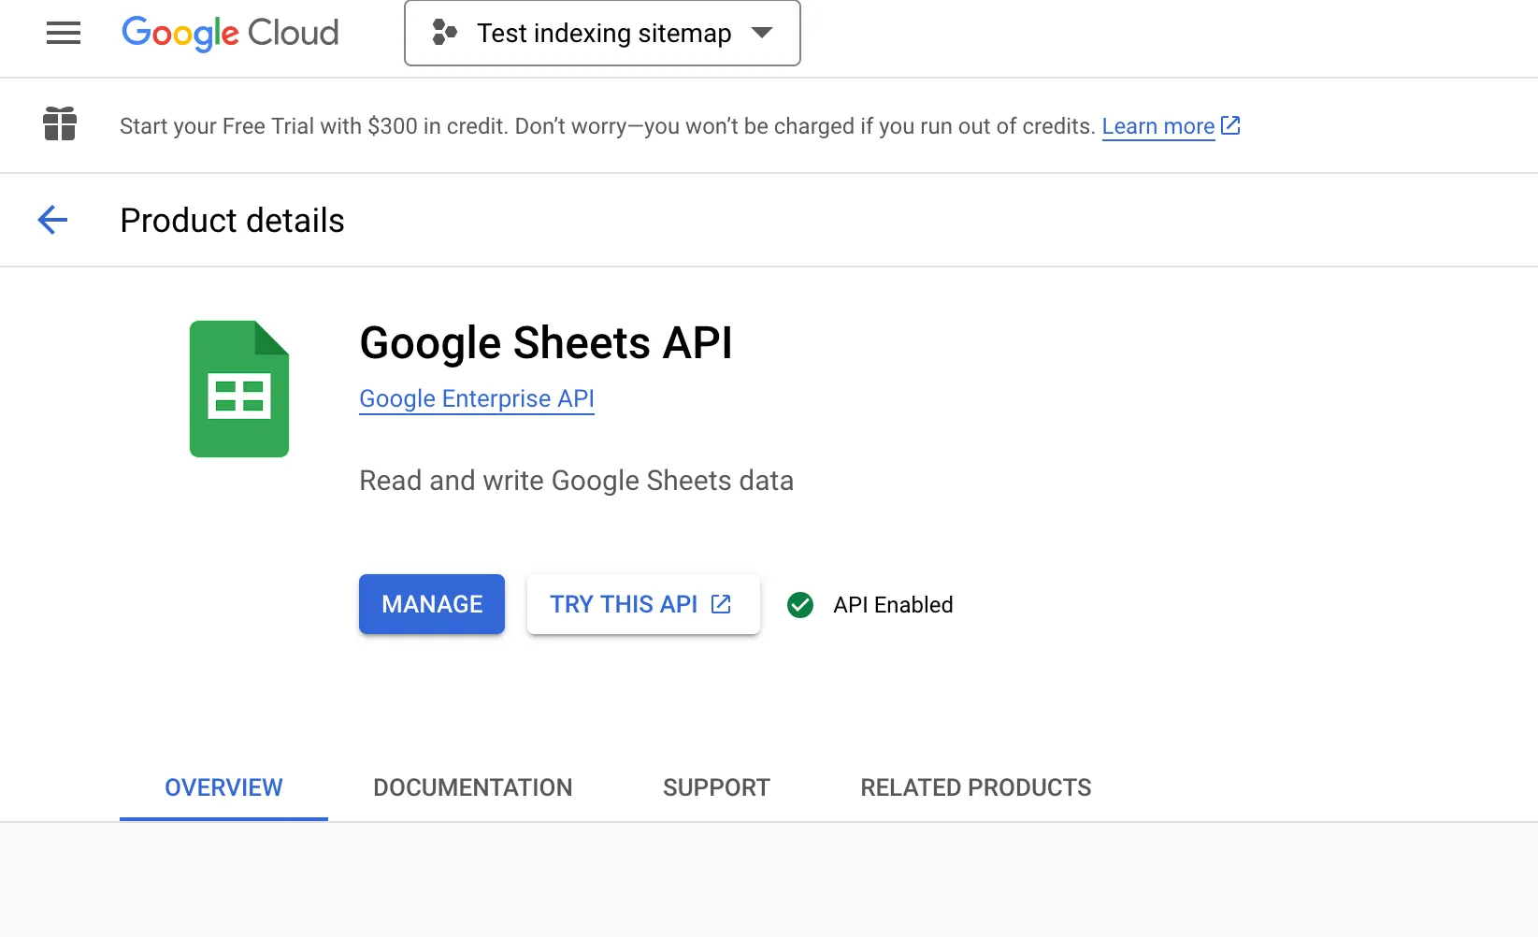Open the hamburger navigation menu
The width and height of the screenshot is (1538, 937).
[64, 34]
